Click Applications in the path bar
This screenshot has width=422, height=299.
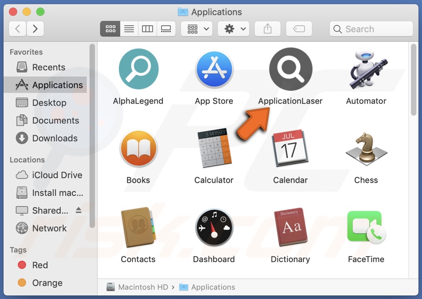207,287
